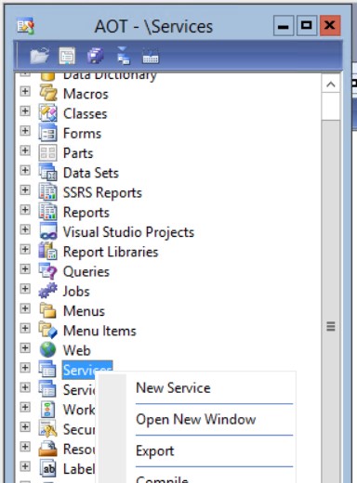This screenshot has width=357, height=483.
Task: Click the scrollbar up arrow
Action: tap(331, 84)
